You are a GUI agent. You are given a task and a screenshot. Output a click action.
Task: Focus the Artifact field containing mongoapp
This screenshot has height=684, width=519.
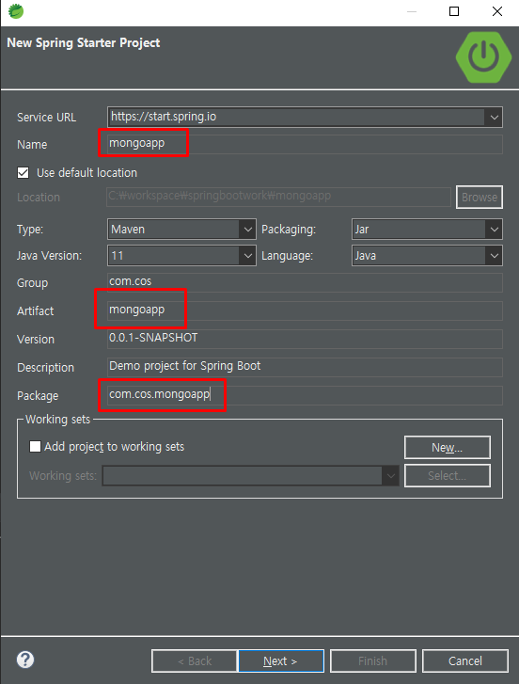pyautogui.click(x=305, y=310)
